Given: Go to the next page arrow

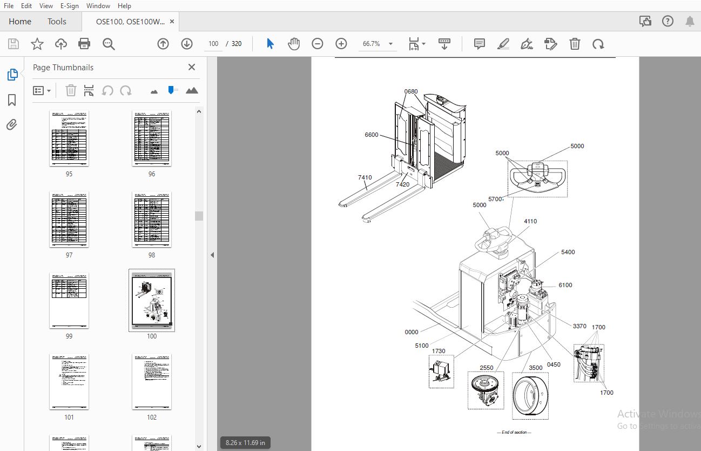Looking at the screenshot, I should tap(187, 44).
